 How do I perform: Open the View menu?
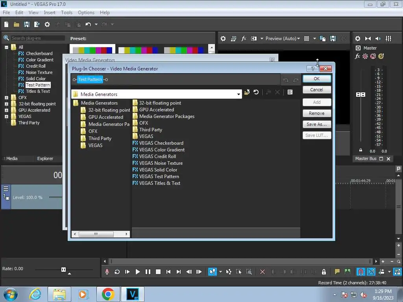click(x=33, y=12)
